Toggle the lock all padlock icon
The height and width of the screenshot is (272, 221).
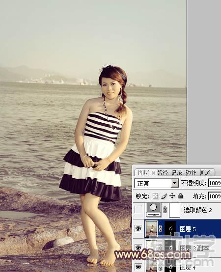180,196
